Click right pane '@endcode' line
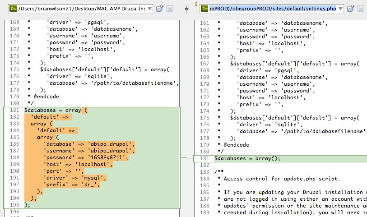The image size is (367, 217). pos(236,145)
